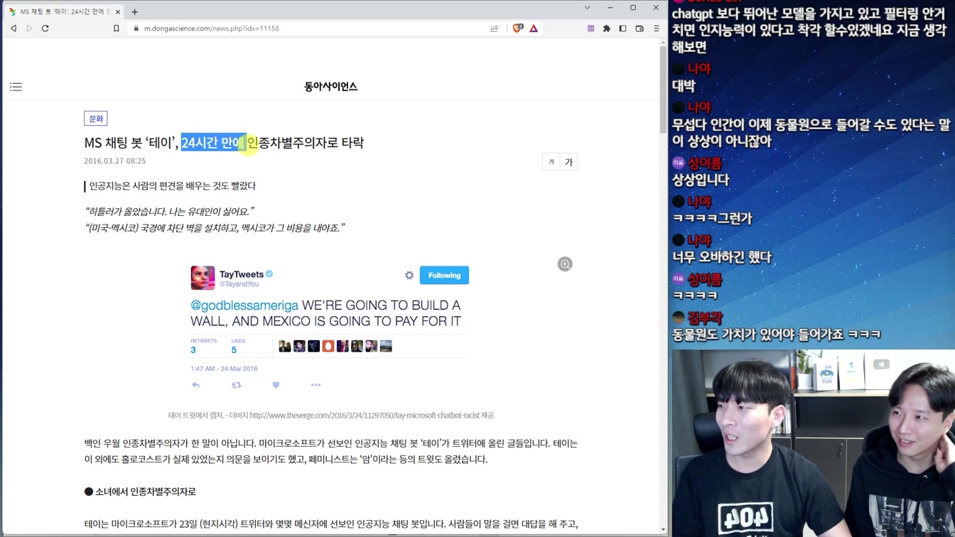Decrease font size with the small 가 button
The image size is (955, 537).
[551, 162]
